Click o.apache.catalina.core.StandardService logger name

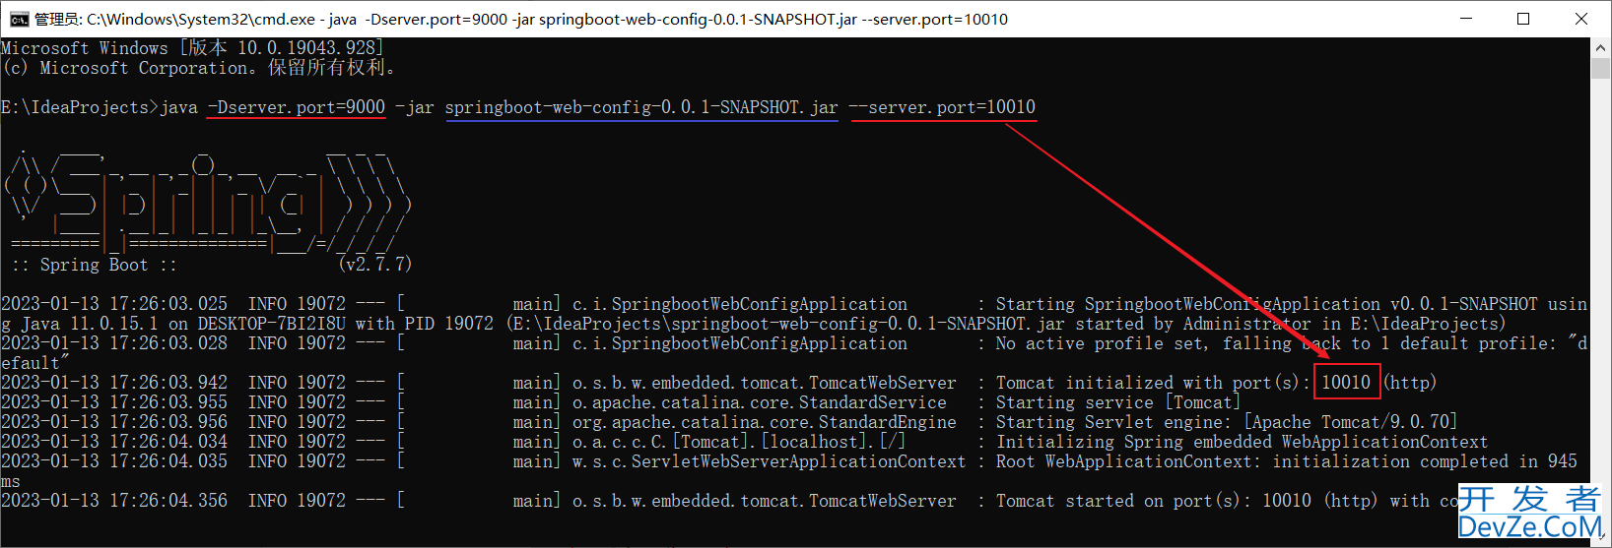[x=760, y=402]
